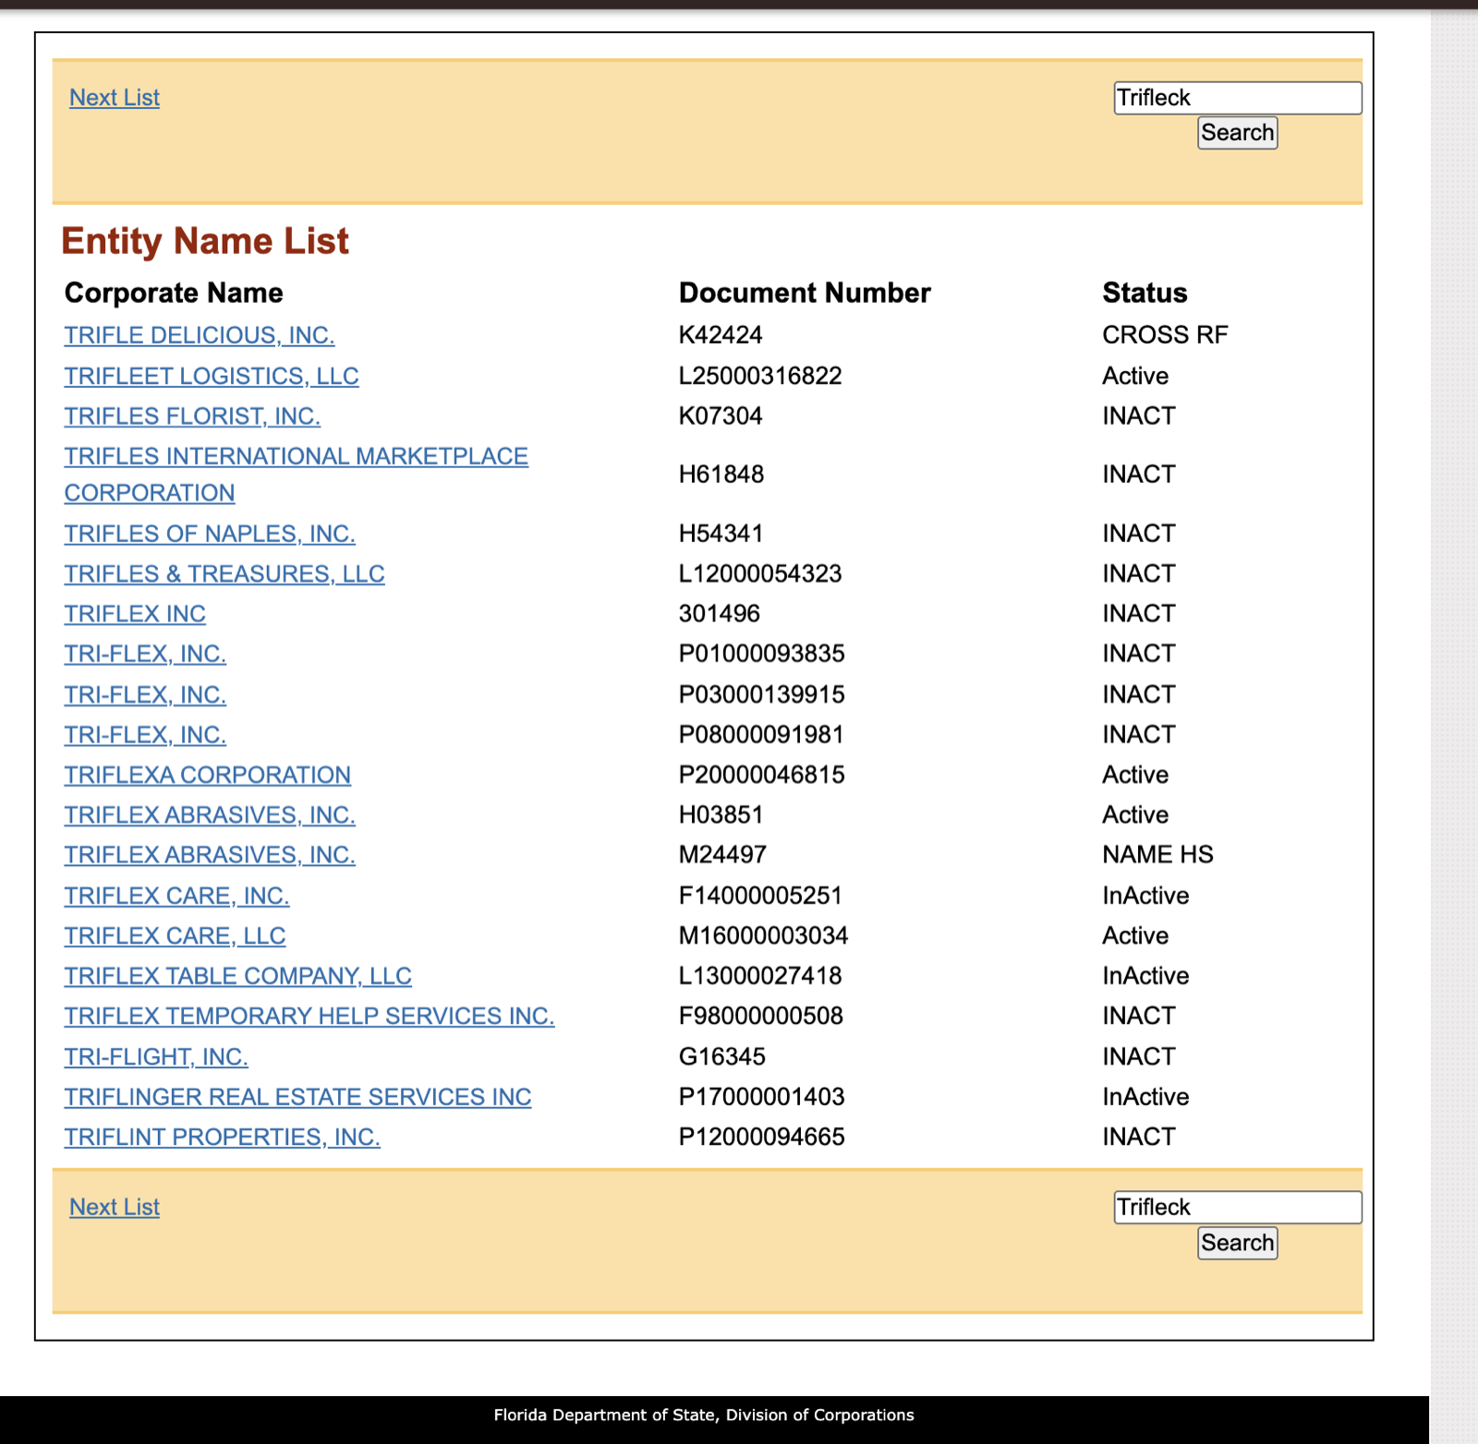Viewport: 1478px width, 1444px height.
Task: Open TRI-FLEX, INC. with document P01000093835
Action: (145, 654)
